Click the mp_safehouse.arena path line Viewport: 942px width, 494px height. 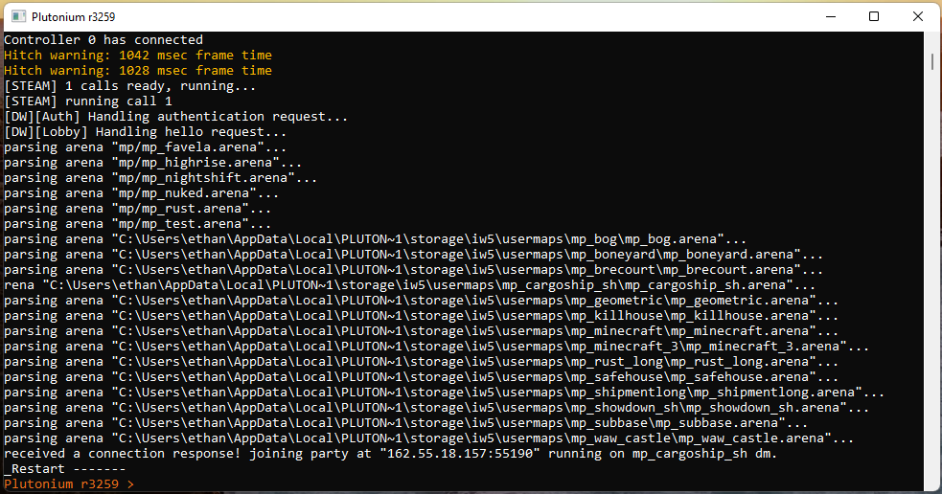(x=421, y=376)
